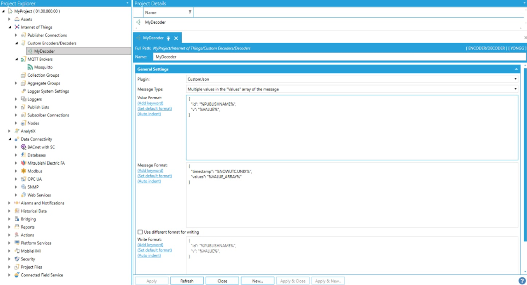Viewport: 527px width, 285px height.
Task: Click the BACnet with SC icon
Action: click(23, 147)
